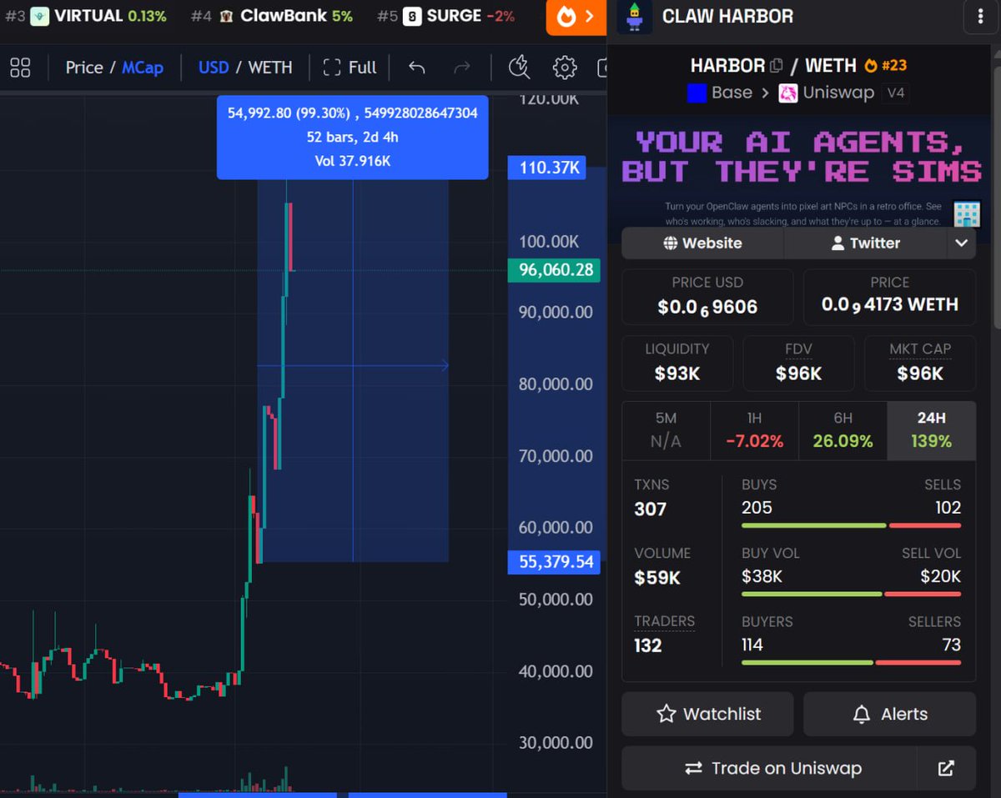Select the 1H timeframe tab
This screenshot has width=1001, height=798.
[754, 430]
